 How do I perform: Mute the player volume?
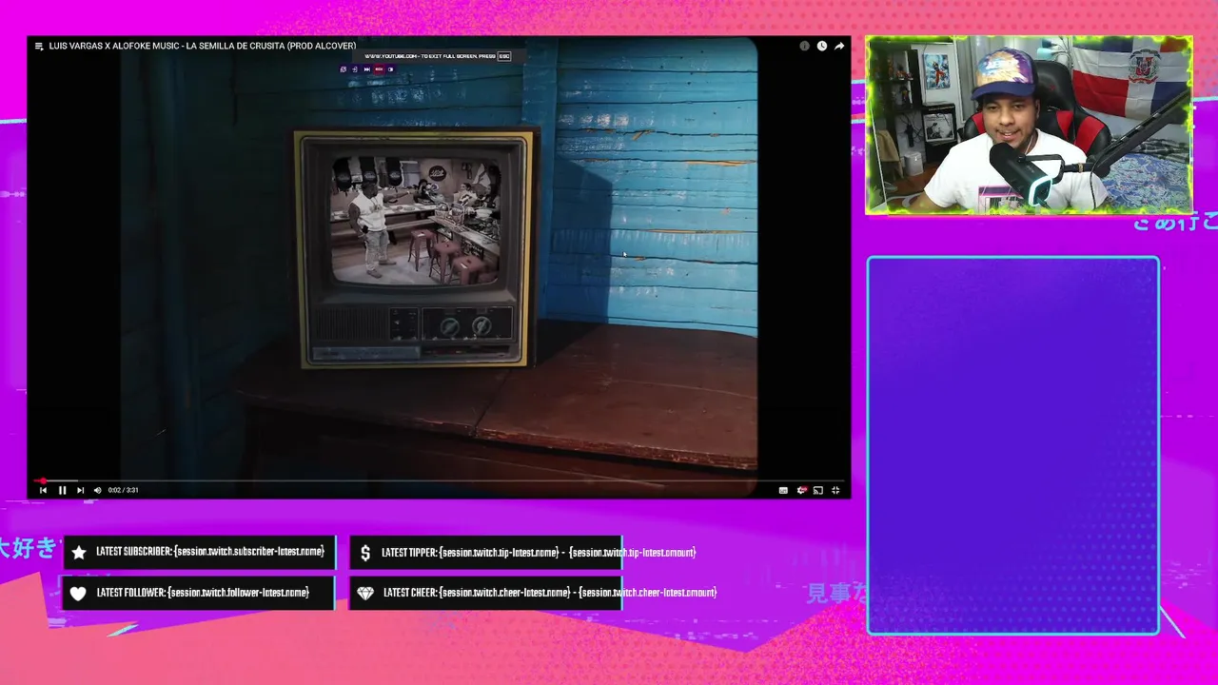(97, 490)
